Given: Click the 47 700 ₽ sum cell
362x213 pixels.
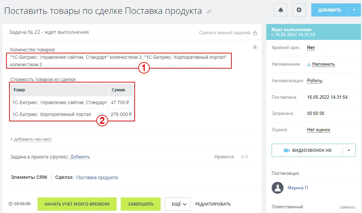Looking at the screenshot, I should pos(121,102).
